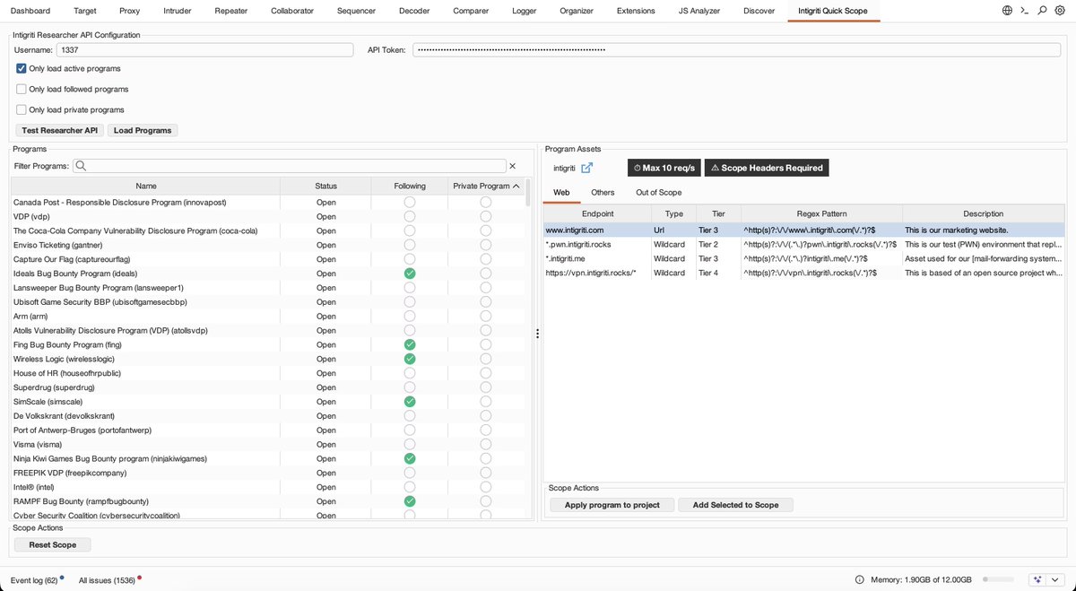Select Port of Antwerp-Bruges program row
The width and height of the screenshot is (1076, 591).
click(269, 430)
